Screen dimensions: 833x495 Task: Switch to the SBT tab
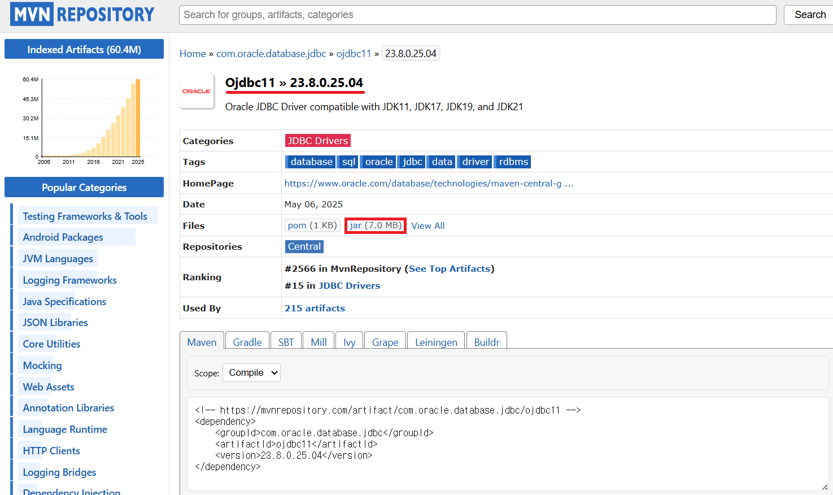286,342
